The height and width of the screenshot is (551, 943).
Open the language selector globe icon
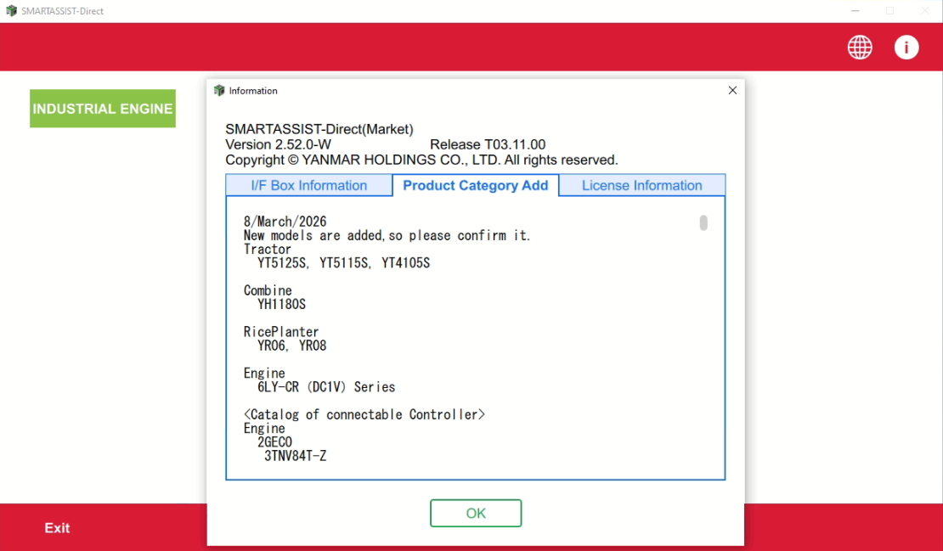860,47
